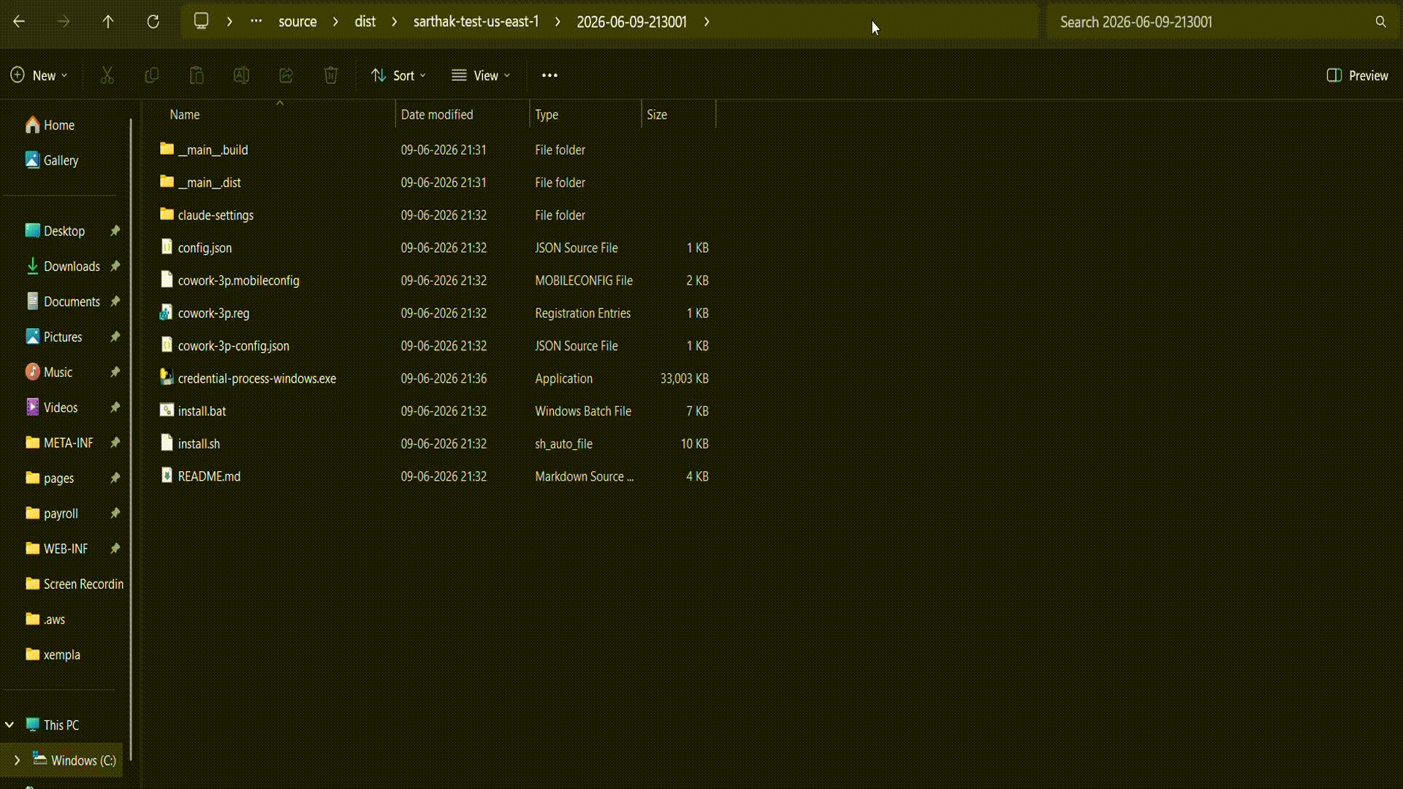Expand chevron after 'source' breadcrumb

335,22
